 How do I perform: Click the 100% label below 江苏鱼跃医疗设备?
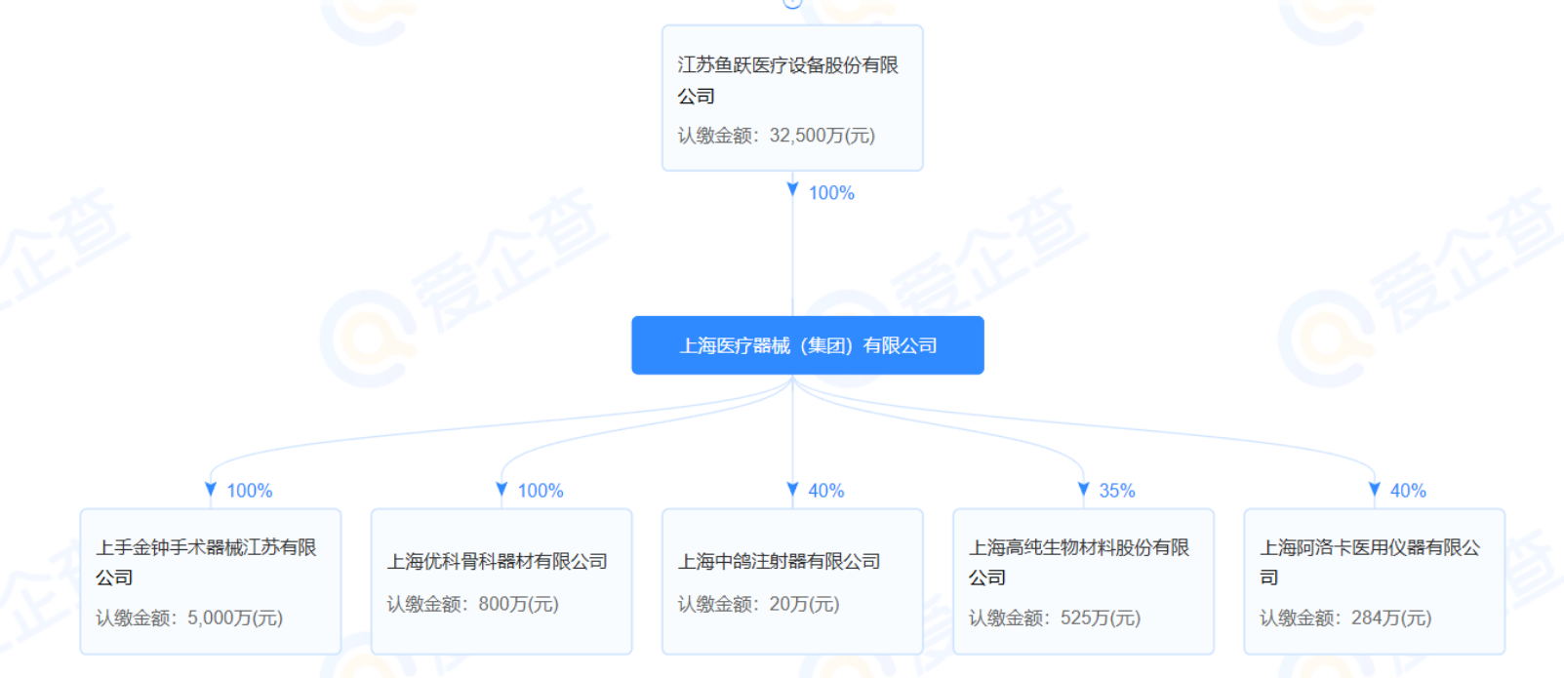click(x=831, y=193)
